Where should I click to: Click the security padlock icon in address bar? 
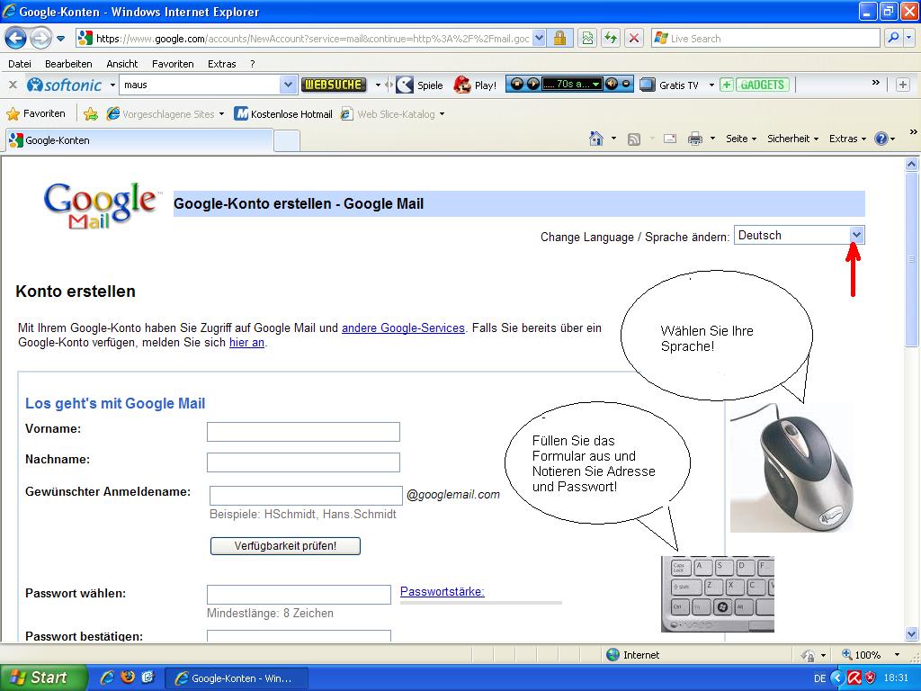[x=559, y=38]
